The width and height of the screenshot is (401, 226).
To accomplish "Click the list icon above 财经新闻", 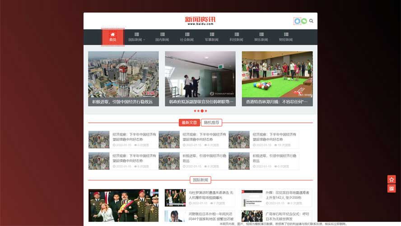I will [x=286, y=34].
